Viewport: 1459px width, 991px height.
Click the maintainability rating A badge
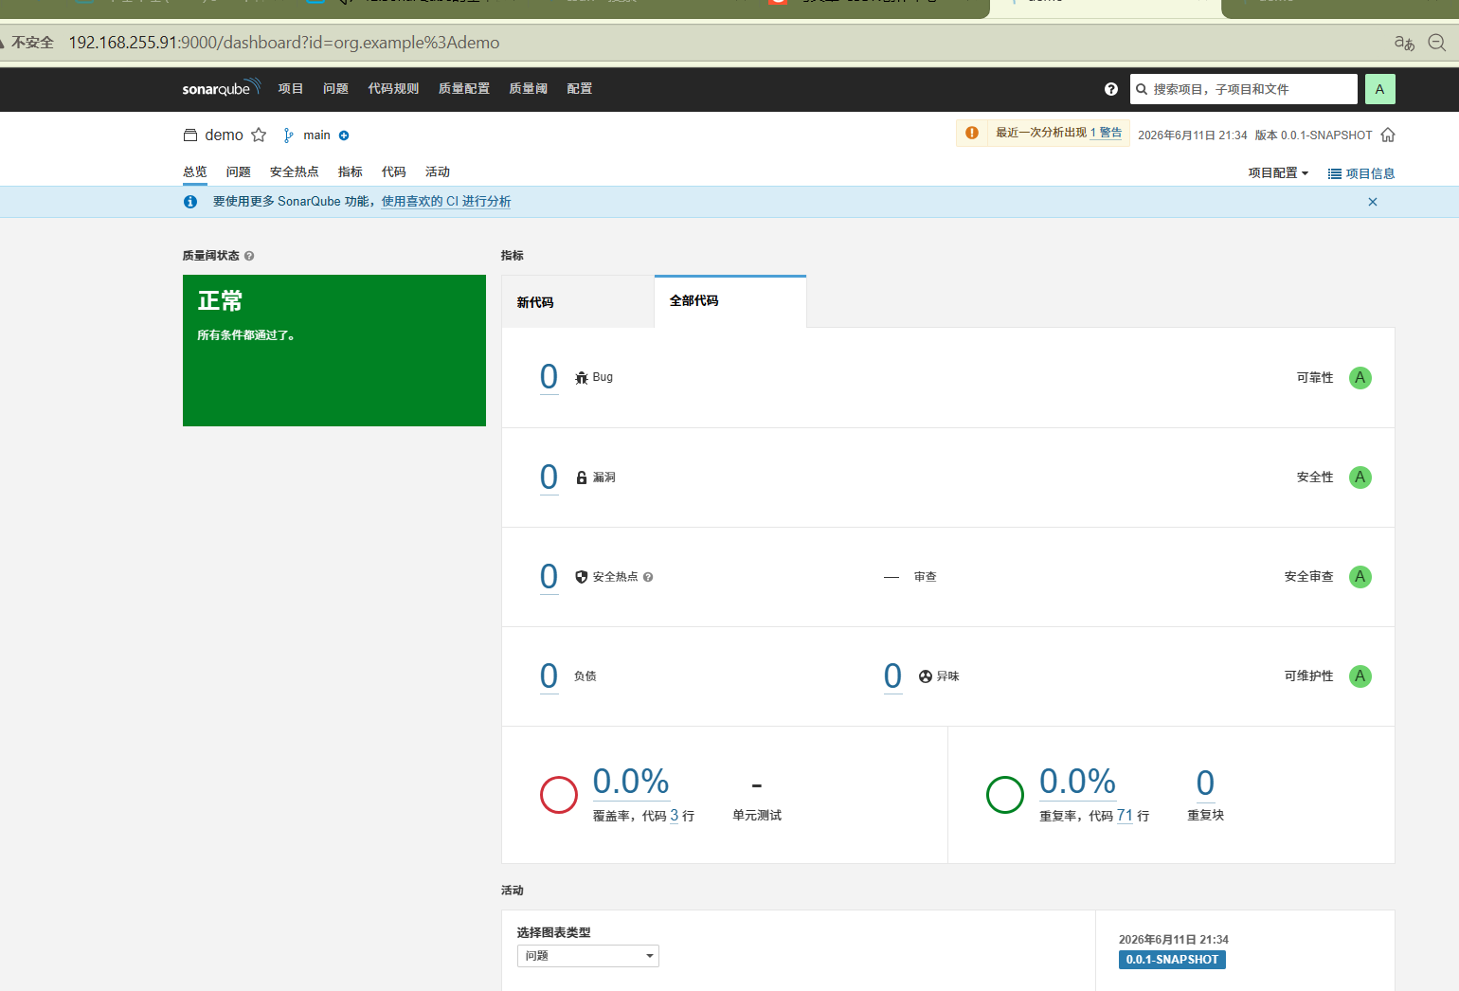(1360, 676)
